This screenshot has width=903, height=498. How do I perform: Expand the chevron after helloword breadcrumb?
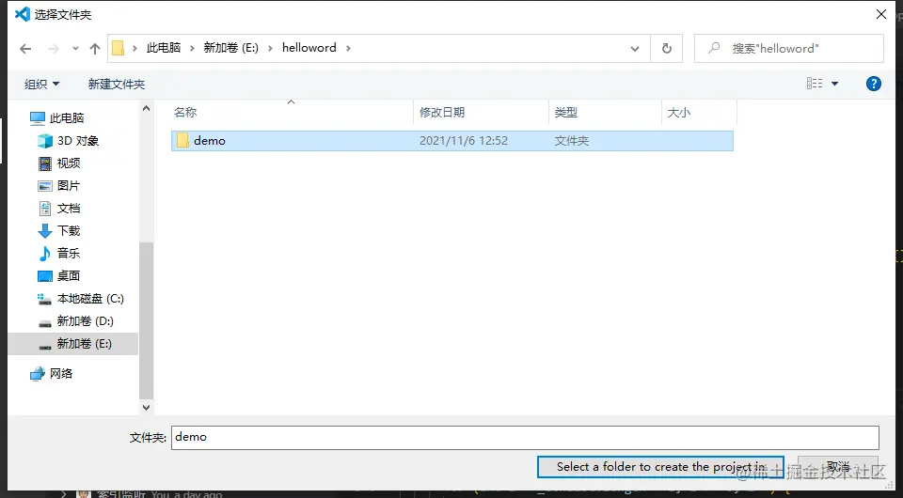click(x=348, y=48)
